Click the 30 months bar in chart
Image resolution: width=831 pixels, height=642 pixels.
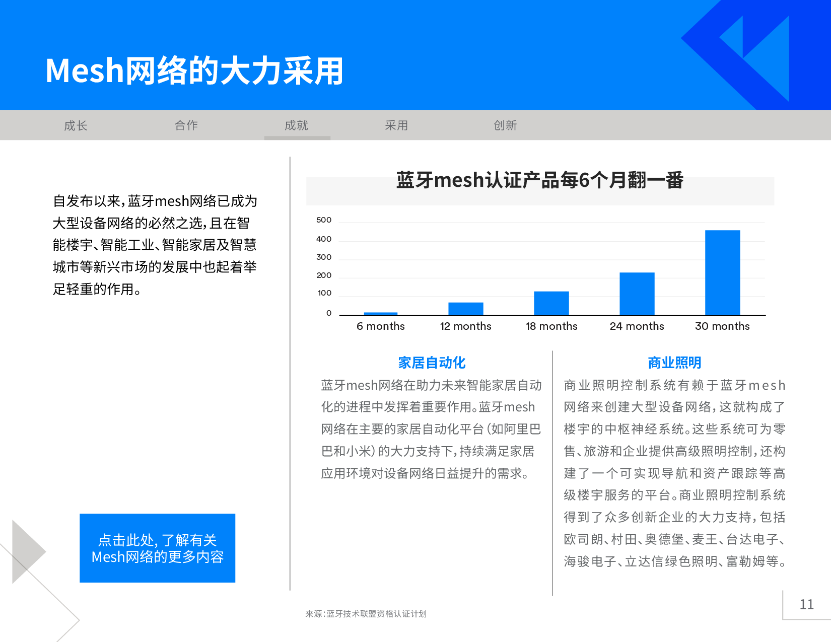(x=722, y=272)
